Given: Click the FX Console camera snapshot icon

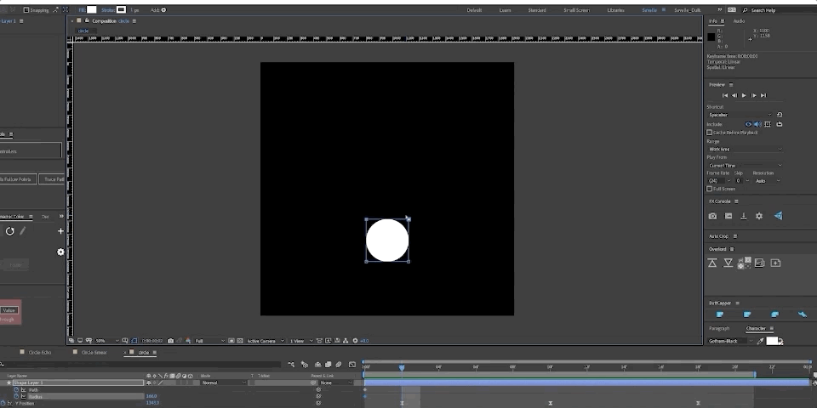Looking at the screenshot, I should pyautogui.click(x=712, y=216).
